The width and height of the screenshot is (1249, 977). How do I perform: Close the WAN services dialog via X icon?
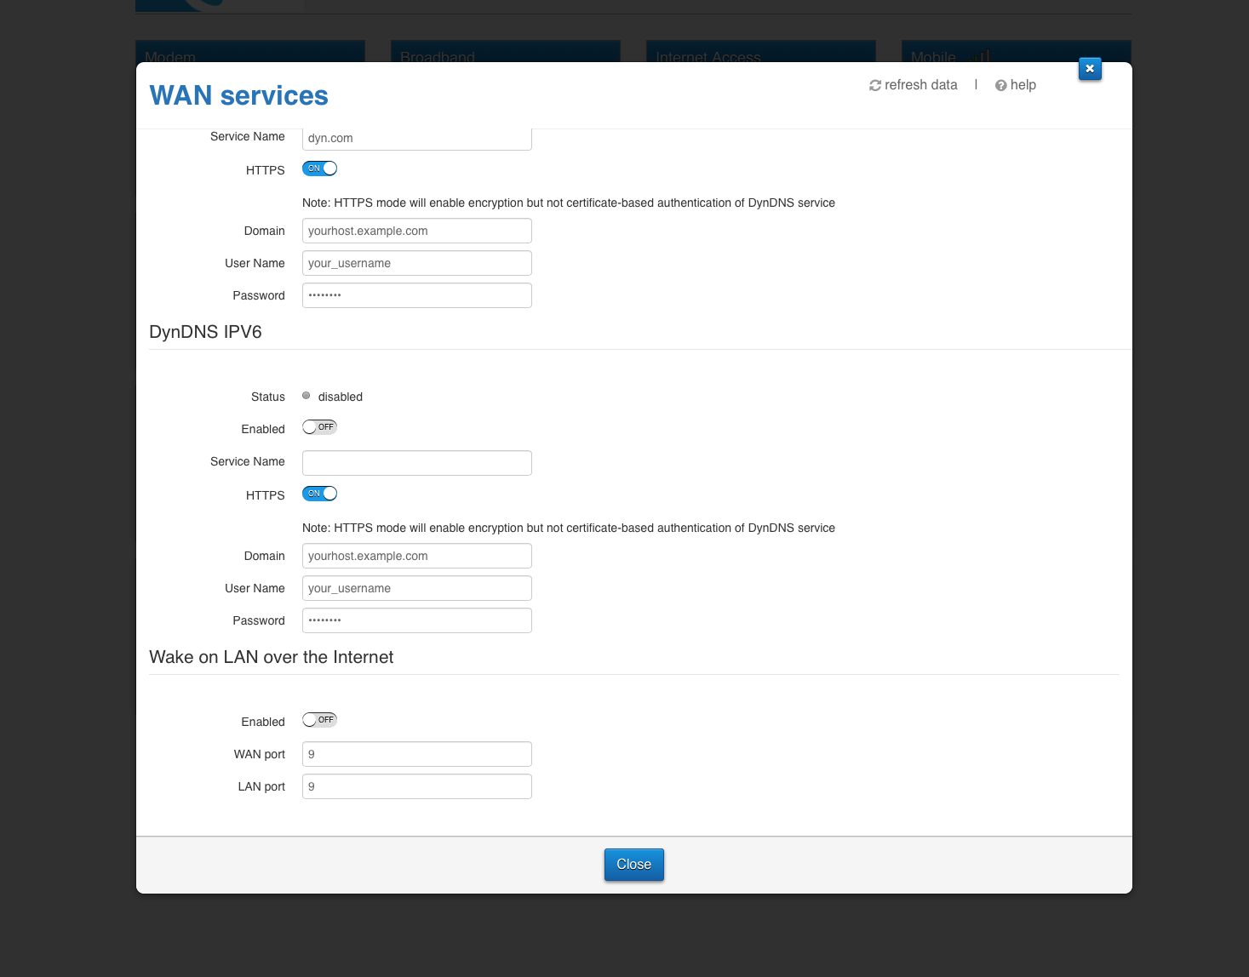(x=1090, y=69)
